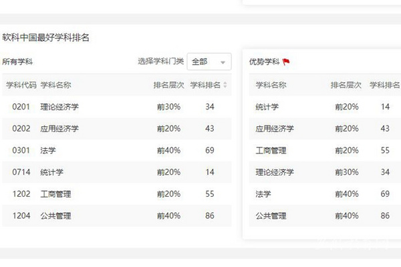This screenshot has height=267, width=401.
Task: Select 工商管理 in the 所有学科 table
Action: [55, 194]
